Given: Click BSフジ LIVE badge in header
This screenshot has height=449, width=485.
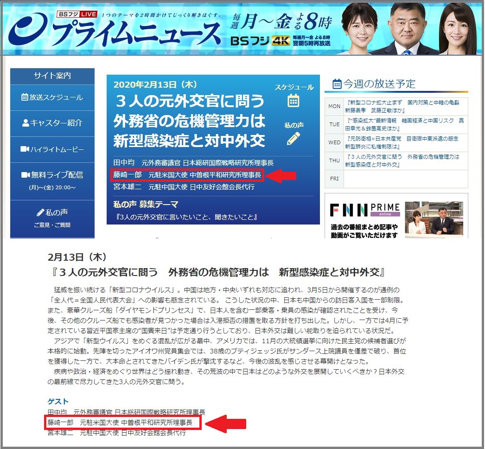Looking at the screenshot, I should pyautogui.click(x=77, y=14).
